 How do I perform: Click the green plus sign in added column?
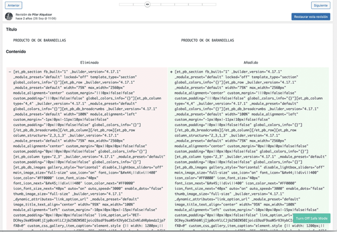click(x=171, y=72)
